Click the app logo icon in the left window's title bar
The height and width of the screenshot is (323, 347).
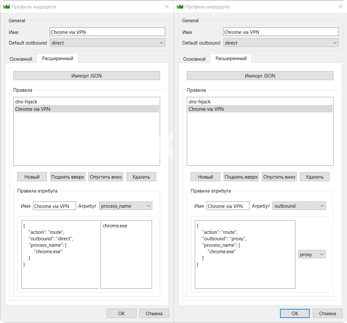[x=6, y=6]
